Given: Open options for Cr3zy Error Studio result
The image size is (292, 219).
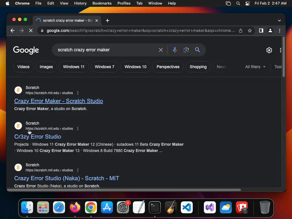Looking at the screenshot, I should pos(78,129).
